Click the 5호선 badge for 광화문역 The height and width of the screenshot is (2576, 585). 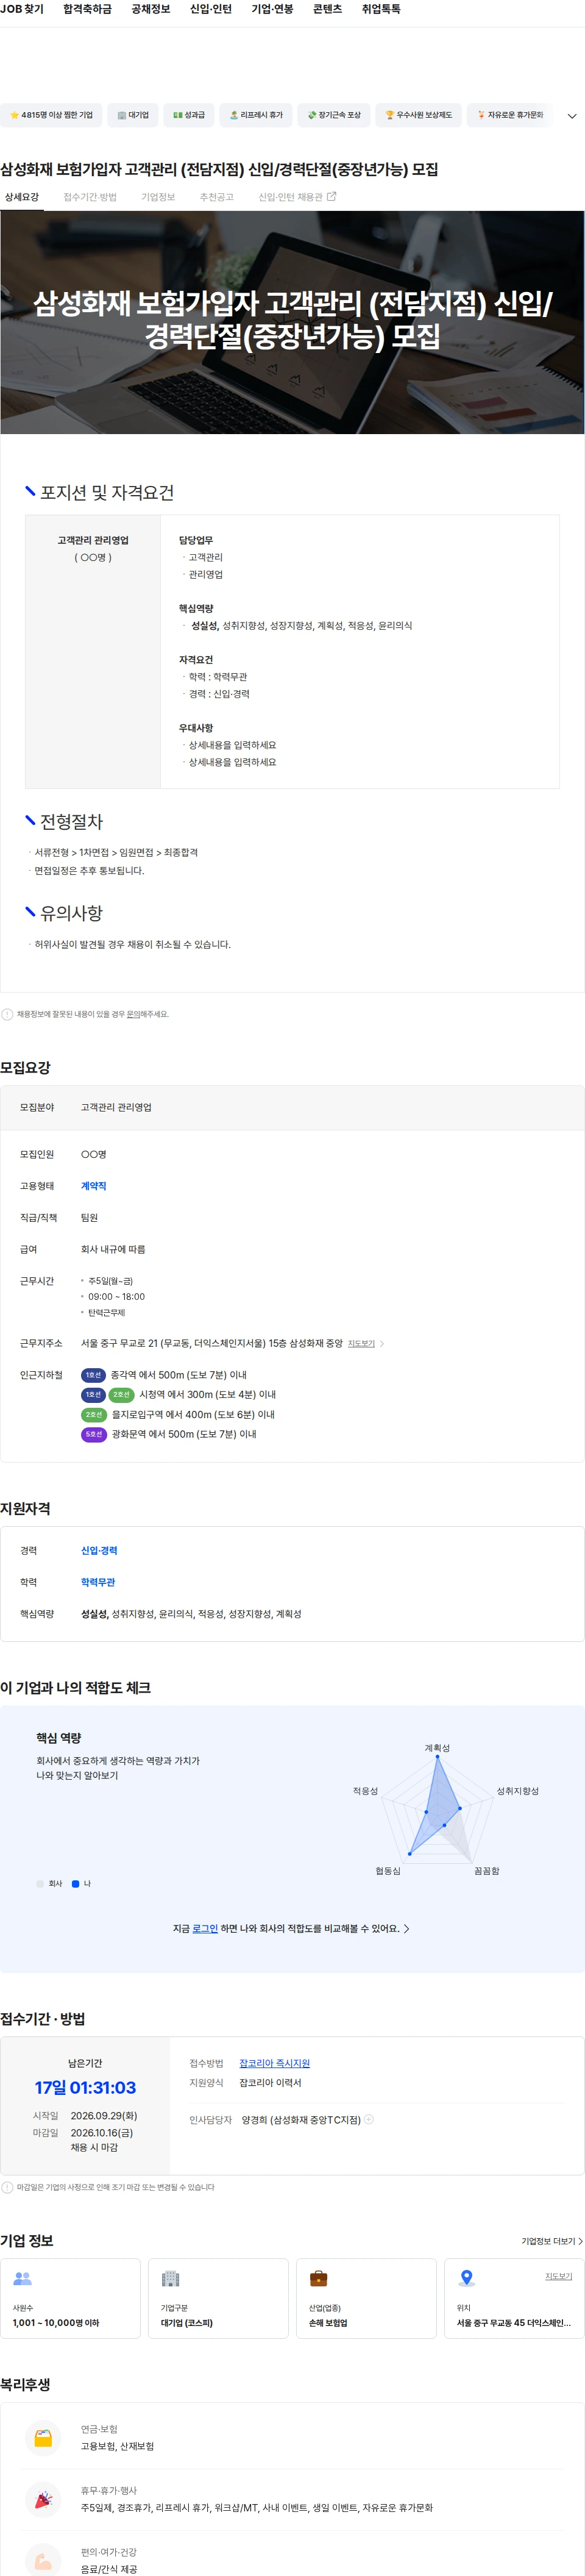[94, 1434]
